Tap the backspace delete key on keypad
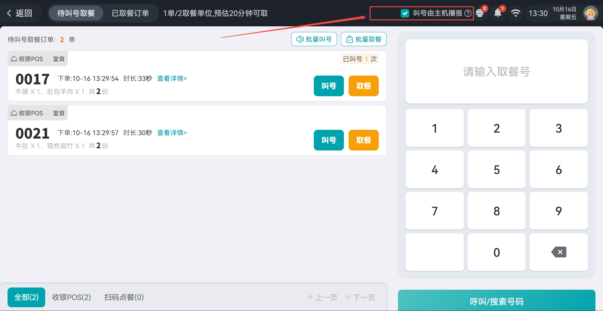Viewport: 603px width, 311px height. click(x=559, y=252)
